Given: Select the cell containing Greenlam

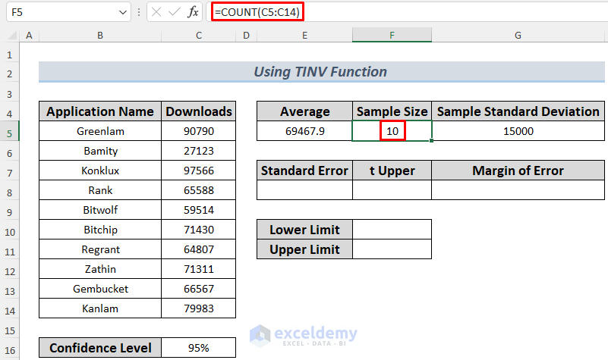Looking at the screenshot, I should click(100, 131).
